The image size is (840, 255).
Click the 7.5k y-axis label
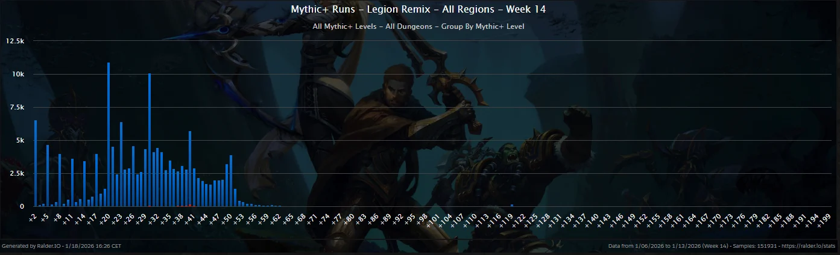tap(16, 107)
